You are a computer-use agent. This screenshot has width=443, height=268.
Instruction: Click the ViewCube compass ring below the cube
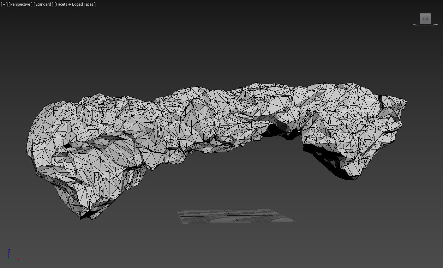[425, 25]
